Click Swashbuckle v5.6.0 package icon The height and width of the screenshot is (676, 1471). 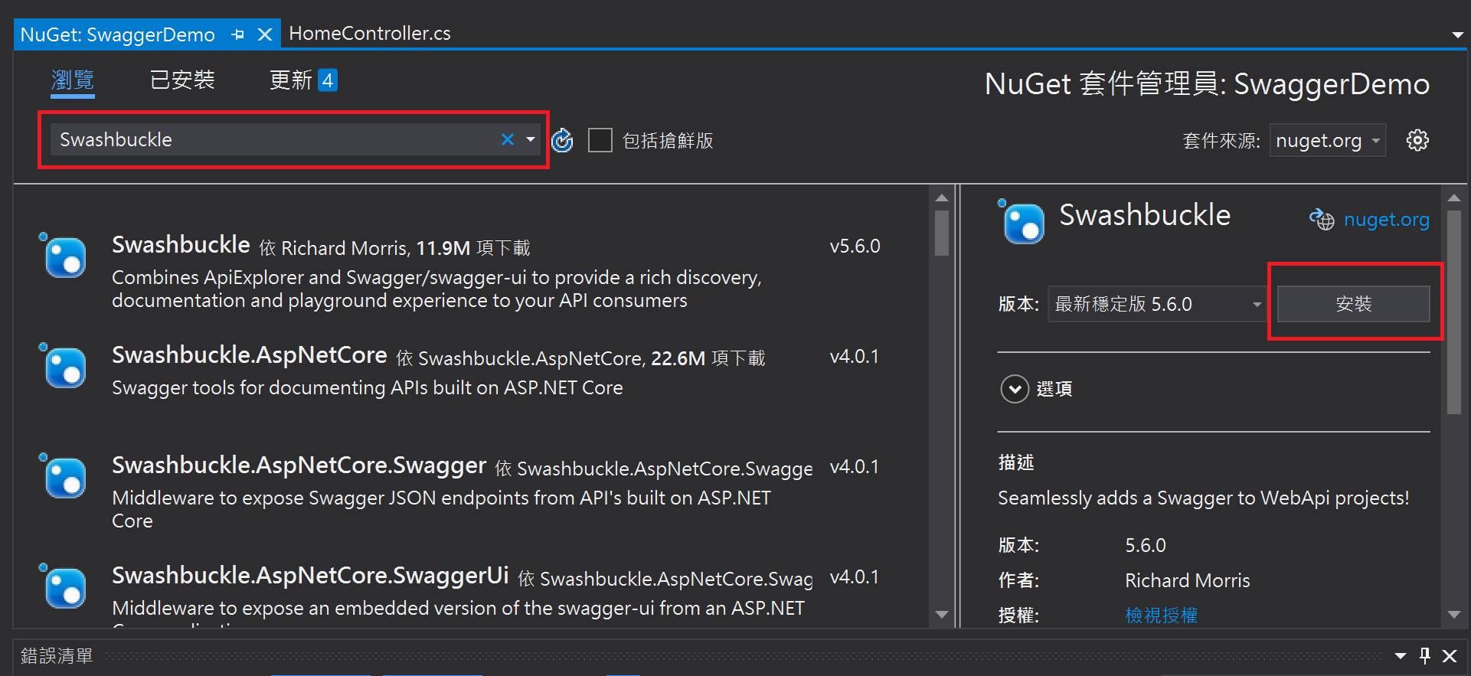64,256
